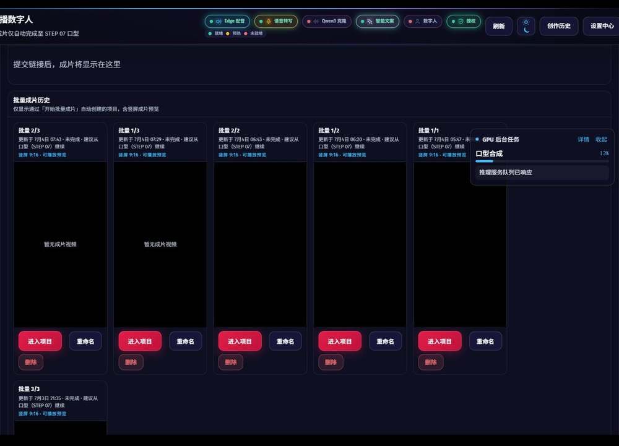
Task: Click 重命名 on the 批量 2/2 card
Action: click(x=285, y=341)
